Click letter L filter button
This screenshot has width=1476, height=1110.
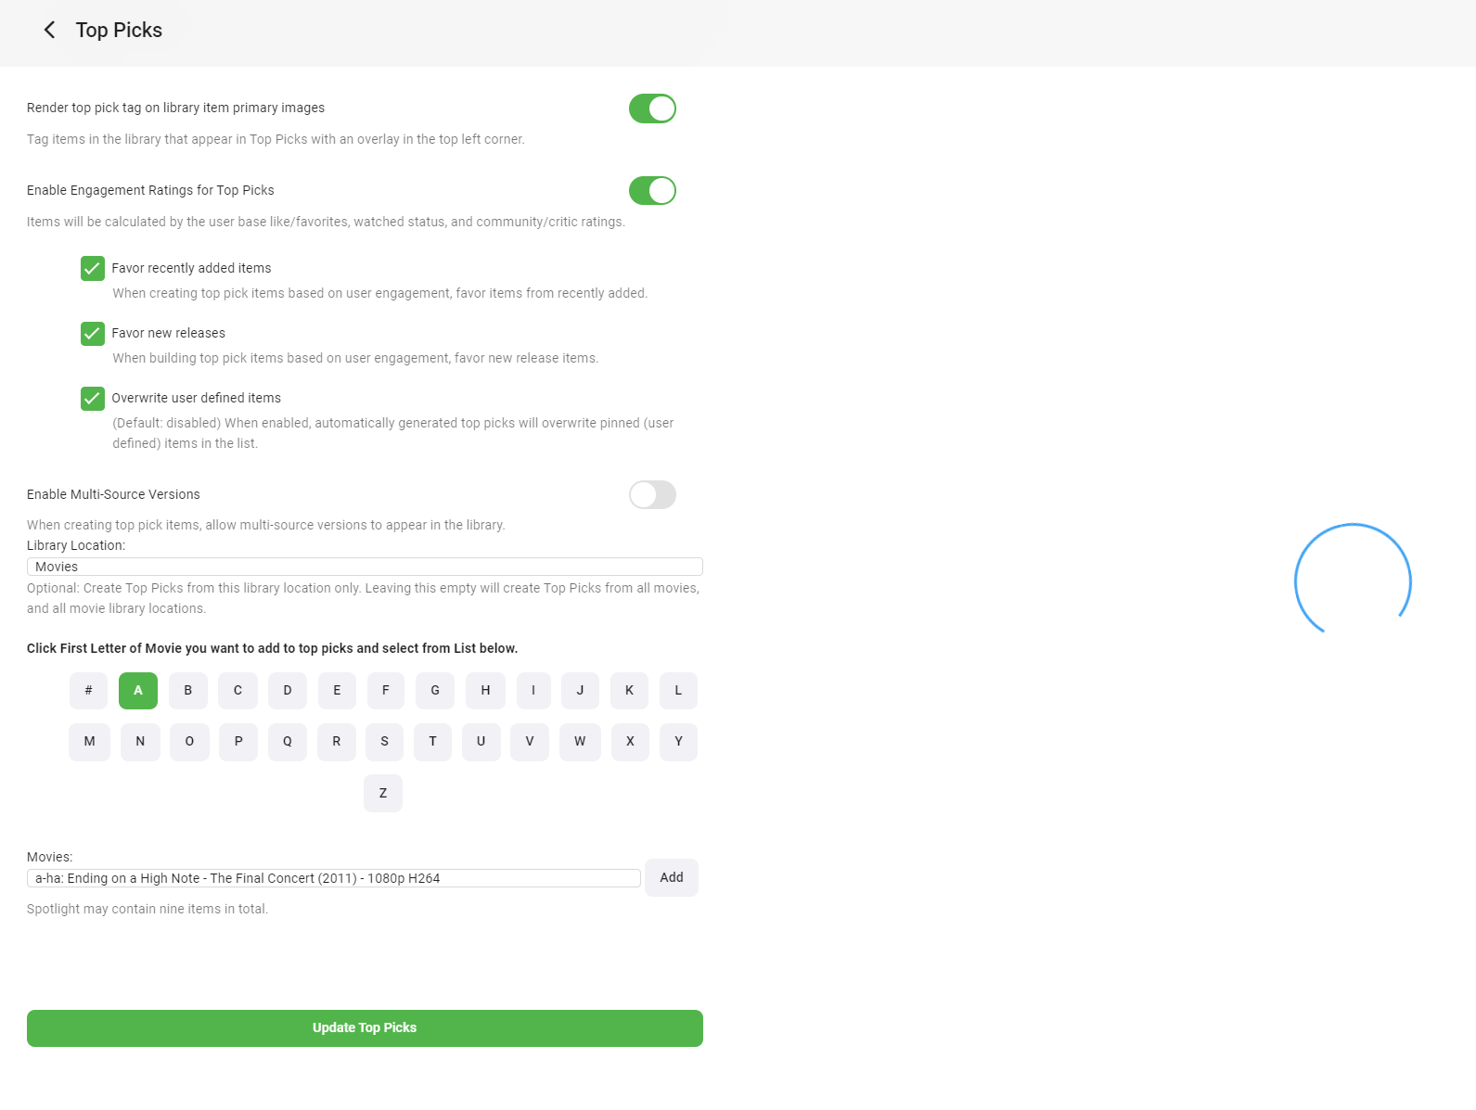pos(678,691)
